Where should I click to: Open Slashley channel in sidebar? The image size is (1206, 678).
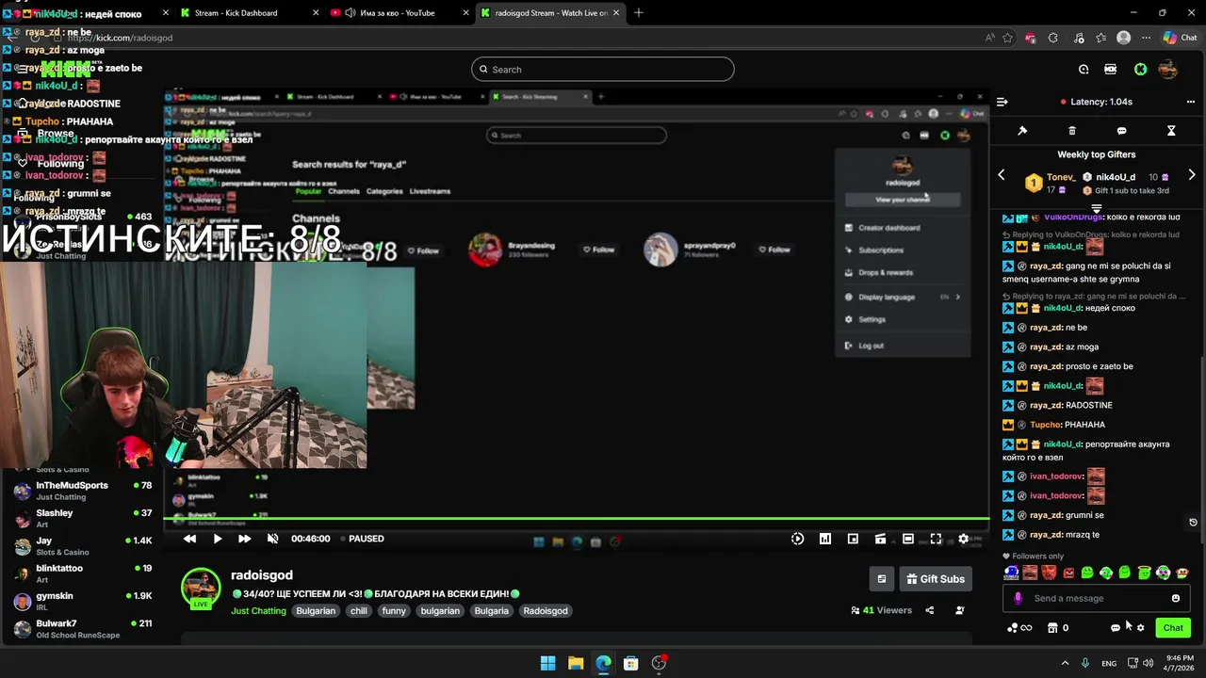(x=82, y=518)
